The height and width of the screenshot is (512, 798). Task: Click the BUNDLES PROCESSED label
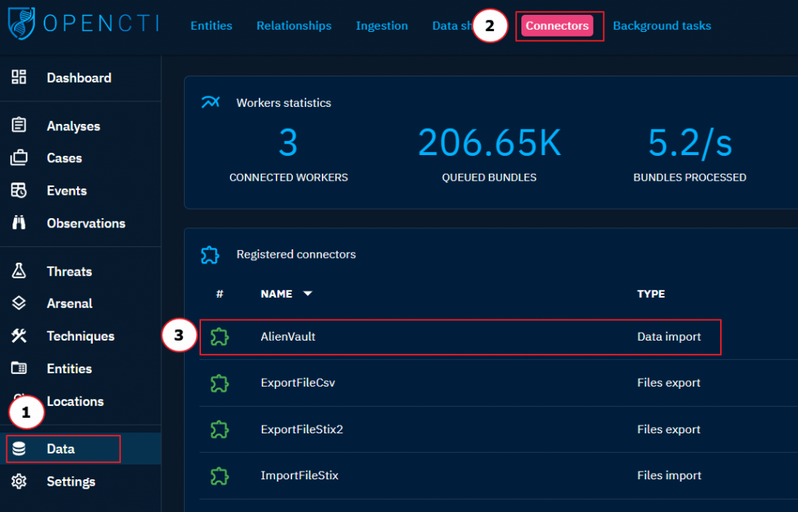click(x=690, y=177)
